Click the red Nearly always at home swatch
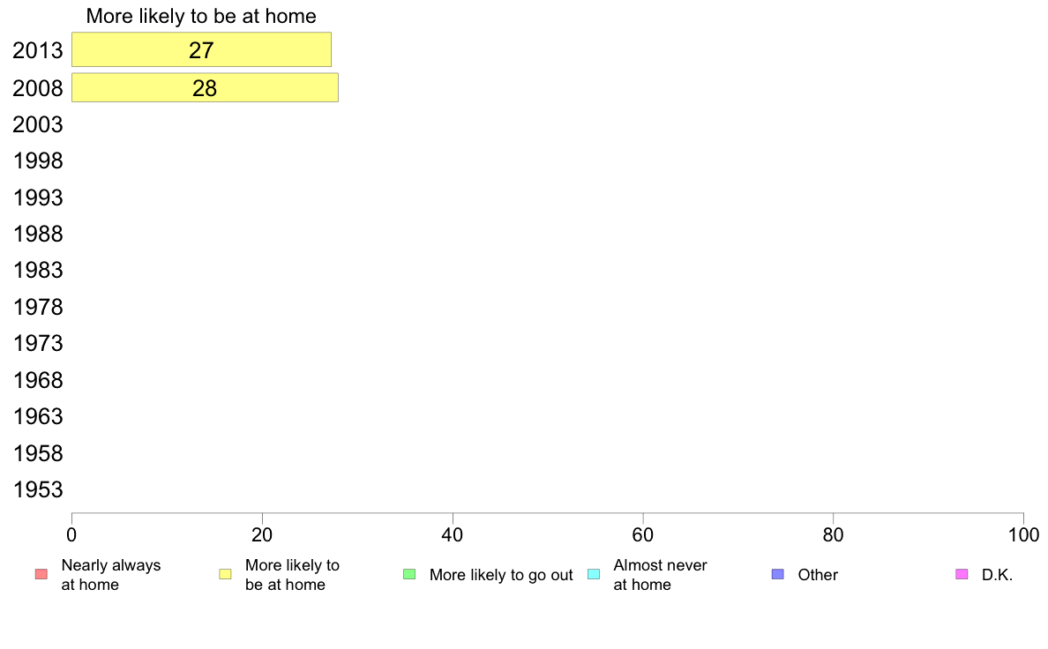 (41, 574)
